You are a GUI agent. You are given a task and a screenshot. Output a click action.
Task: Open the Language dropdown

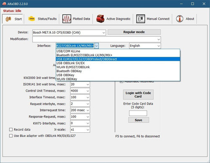click(159, 46)
